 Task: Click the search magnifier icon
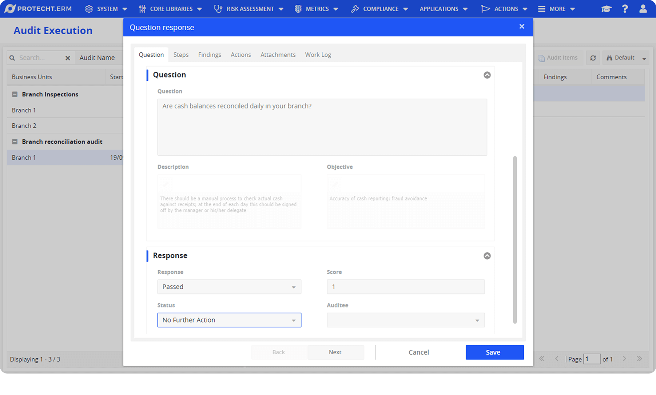(12, 58)
